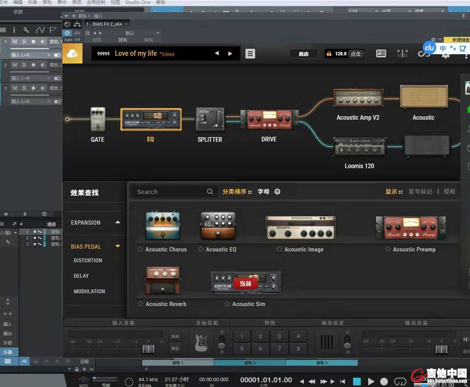Expand the EXPANSION category
Image resolution: width=470 pixels, height=387 pixels.
118,222
